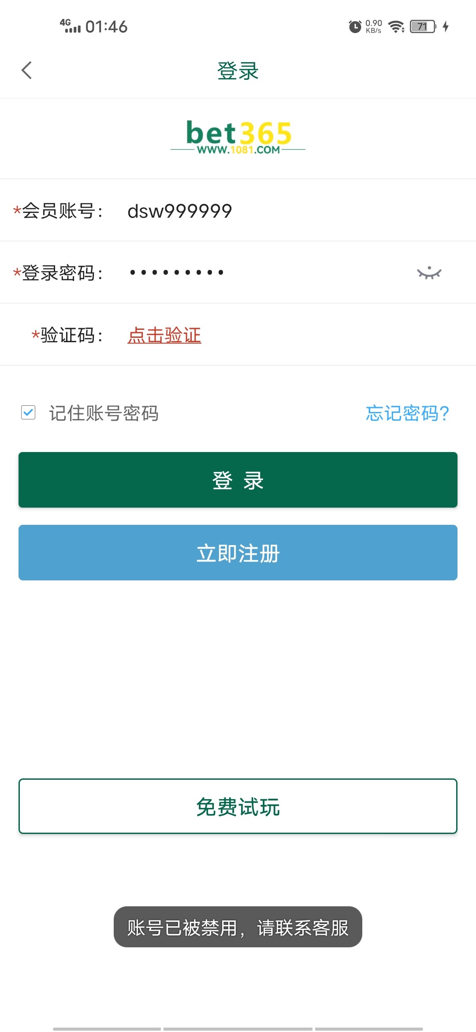Image resolution: width=476 pixels, height=1032 pixels.
Task: Tap the Wi-Fi status icon
Action: click(x=396, y=27)
